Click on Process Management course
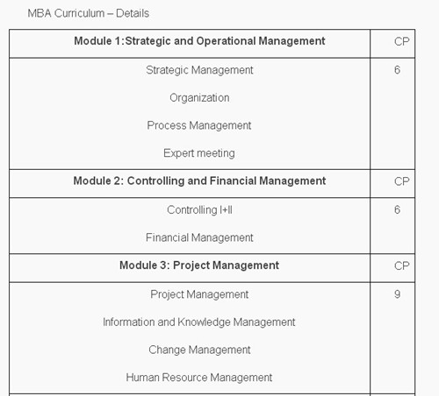 pyautogui.click(x=199, y=125)
